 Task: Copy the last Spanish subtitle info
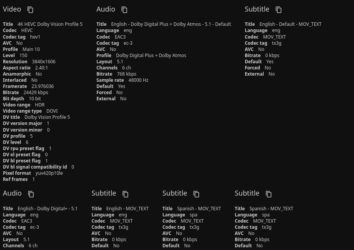(269, 194)
